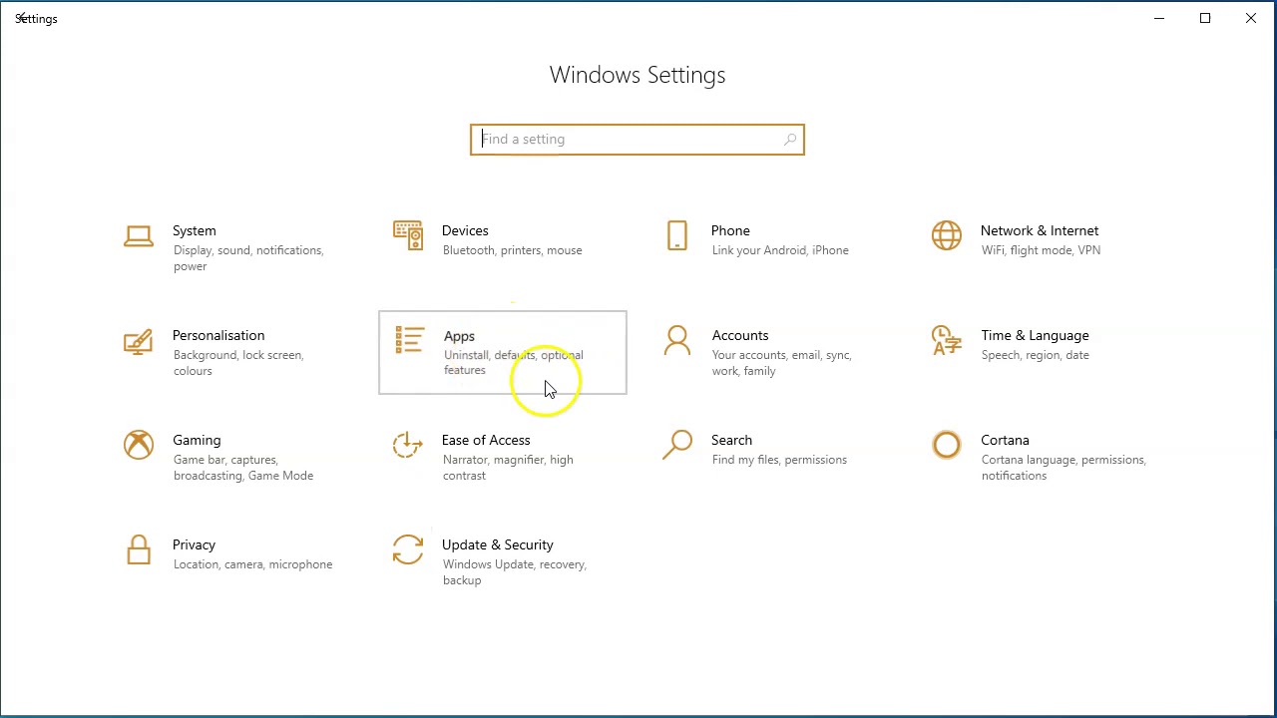Select the Gaming Xbox icon
This screenshot has width=1277, height=718.
tap(139, 445)
